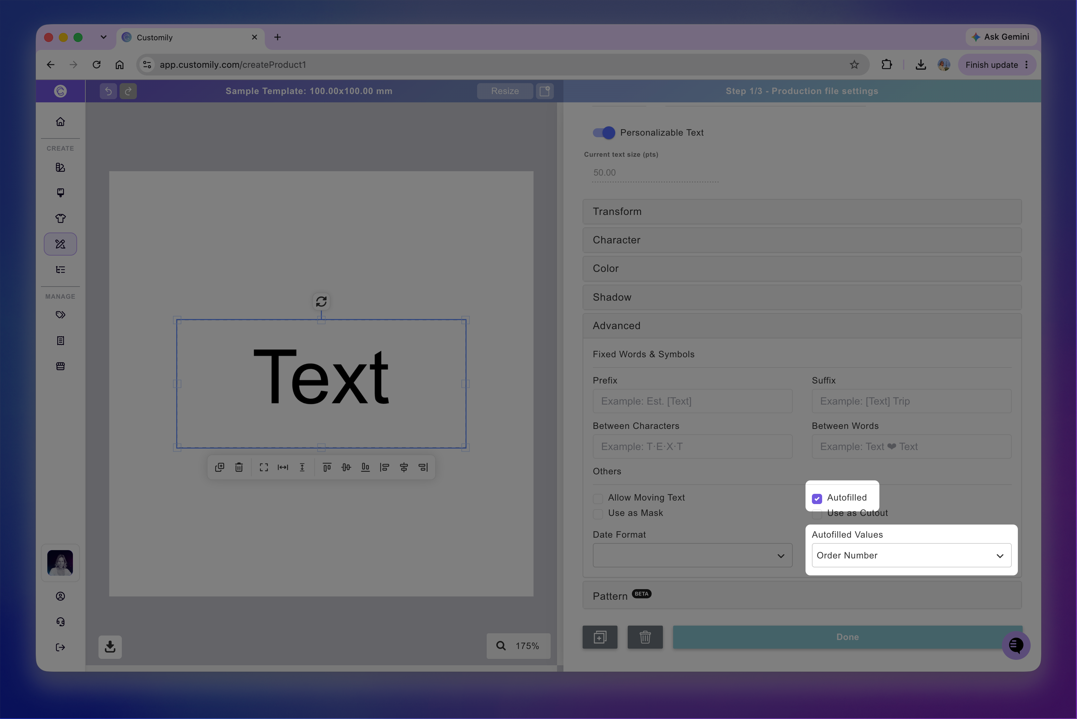This screenshot has height=719, width=1077.
Task: Open a new browser tab
Action: tap(277, 37)
